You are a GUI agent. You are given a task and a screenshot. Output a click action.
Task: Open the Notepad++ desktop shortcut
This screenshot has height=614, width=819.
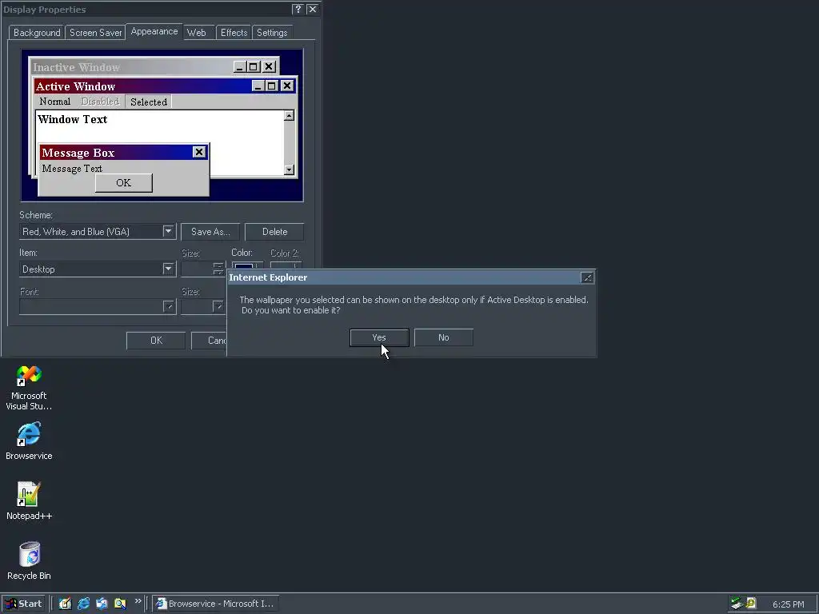(29, 500)
